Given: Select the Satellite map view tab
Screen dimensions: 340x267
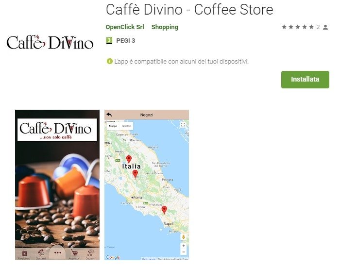Looking at the screenshot, I should click(126, 126).
